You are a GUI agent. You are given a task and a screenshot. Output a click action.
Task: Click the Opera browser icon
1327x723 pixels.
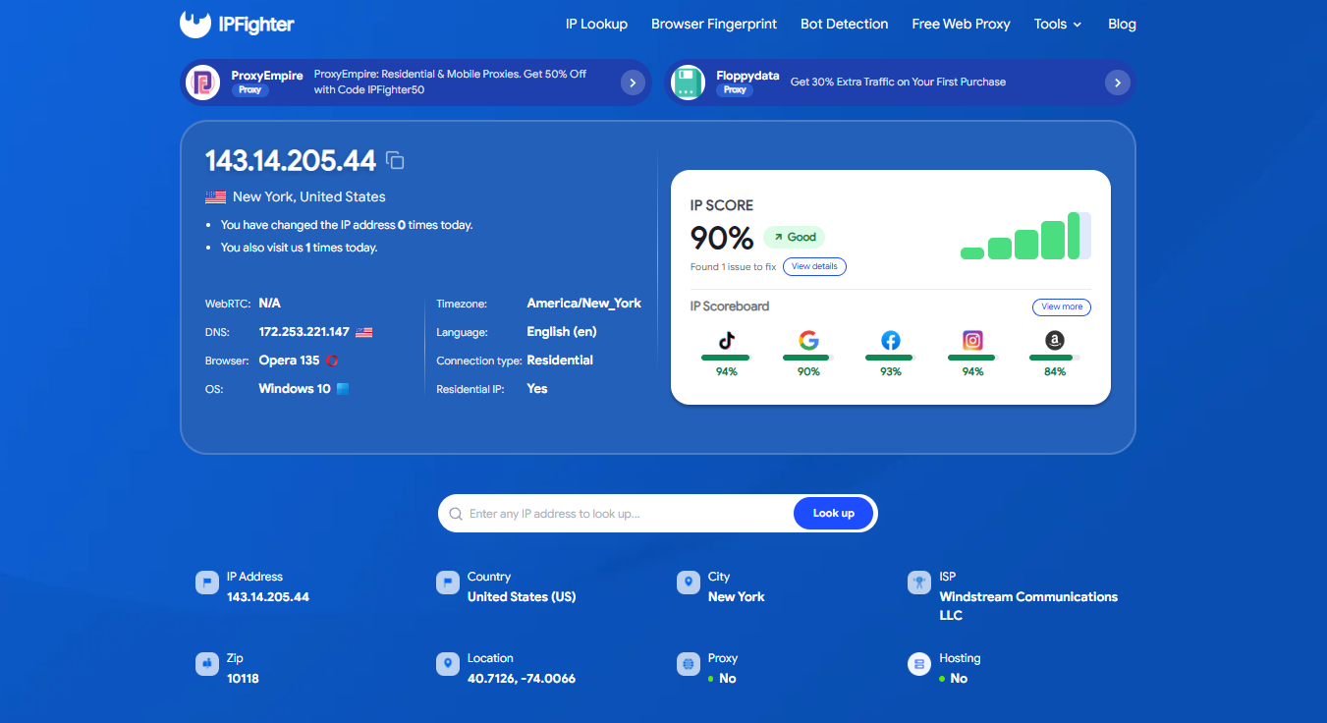332,361
